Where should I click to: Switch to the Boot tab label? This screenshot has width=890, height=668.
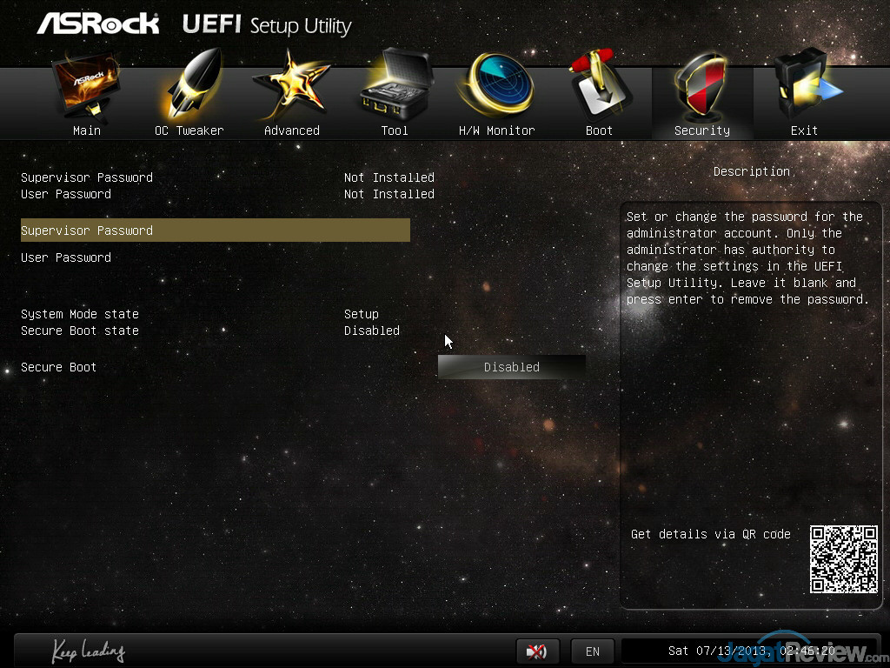pos(599,130)
